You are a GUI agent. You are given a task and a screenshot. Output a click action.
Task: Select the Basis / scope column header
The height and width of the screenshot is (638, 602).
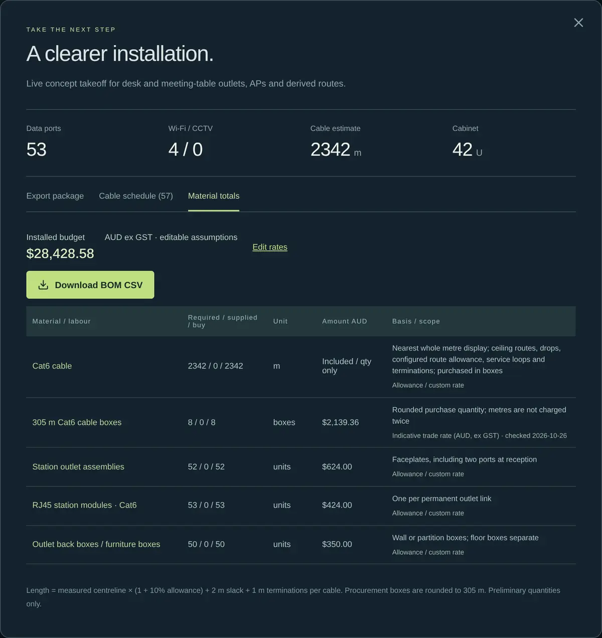click(x=416, y=321)
